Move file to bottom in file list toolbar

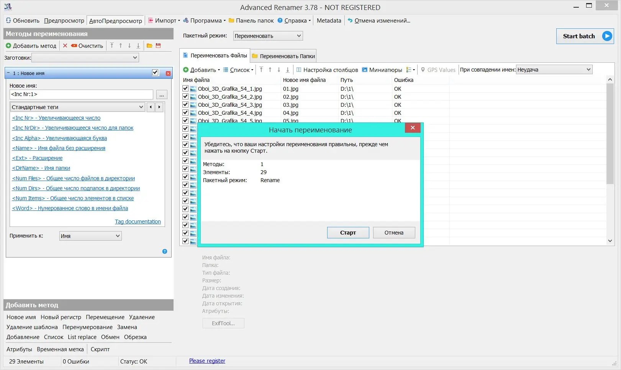click(x=288, y=70)
